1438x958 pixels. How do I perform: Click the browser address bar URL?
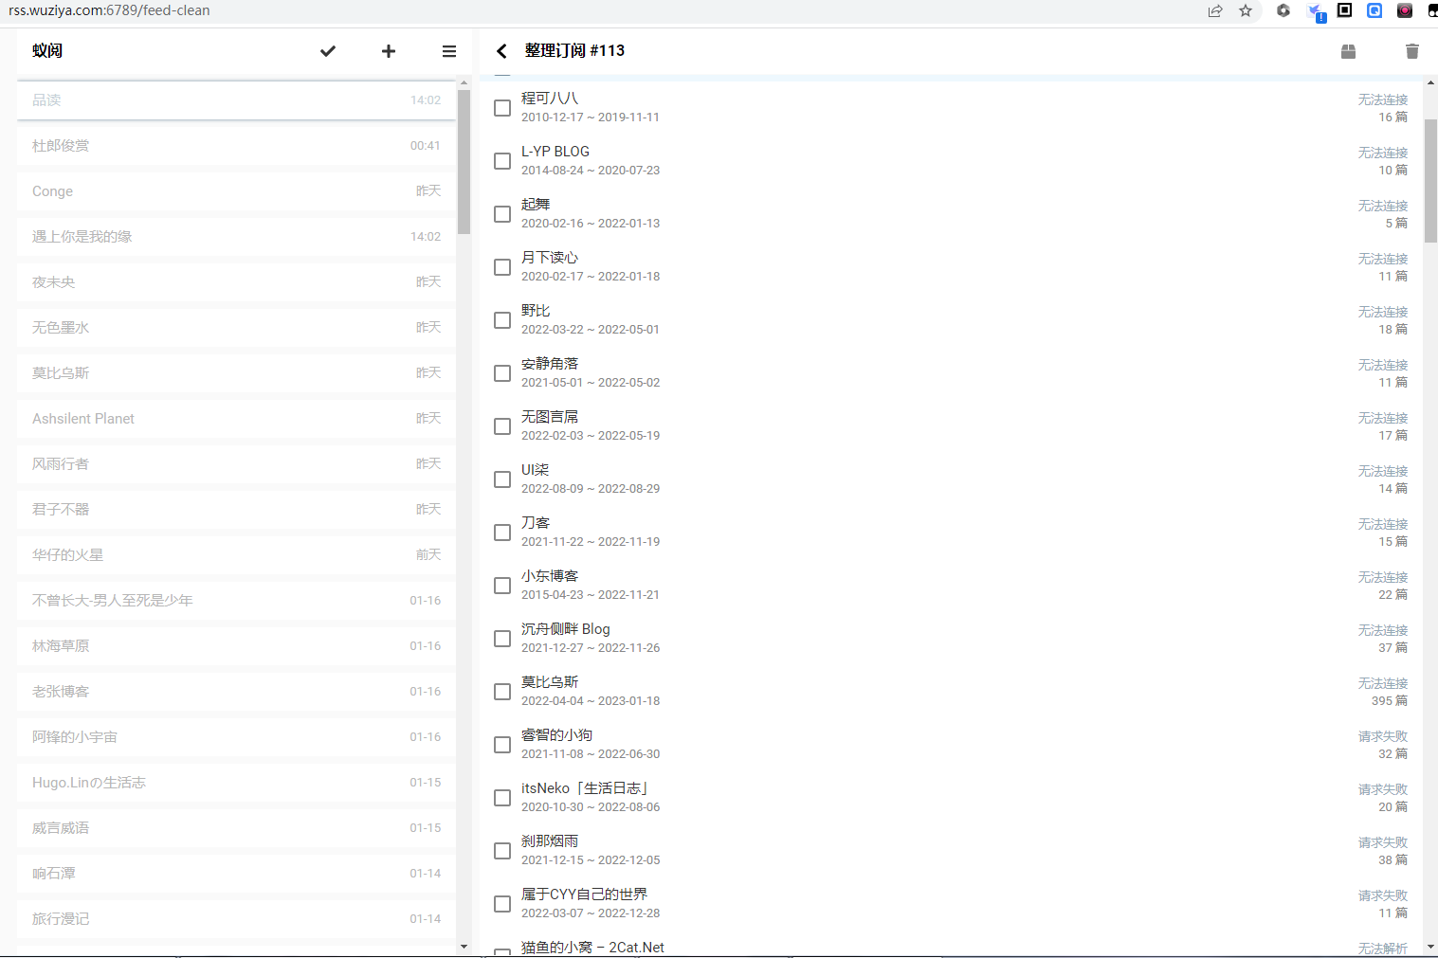point(109,10)
